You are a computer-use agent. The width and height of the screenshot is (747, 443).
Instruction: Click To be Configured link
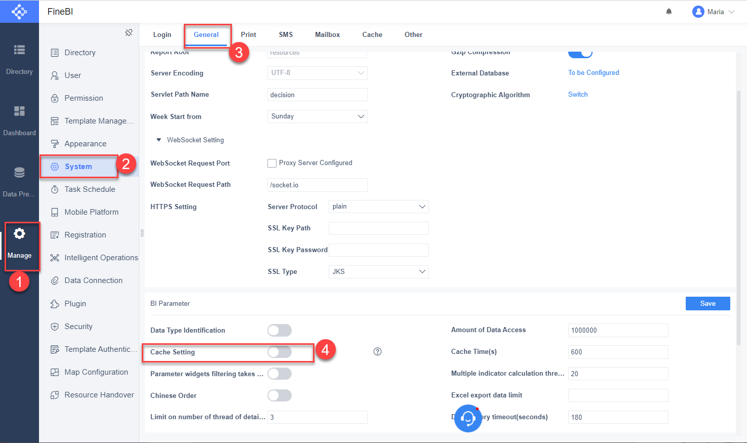point(594,73)
